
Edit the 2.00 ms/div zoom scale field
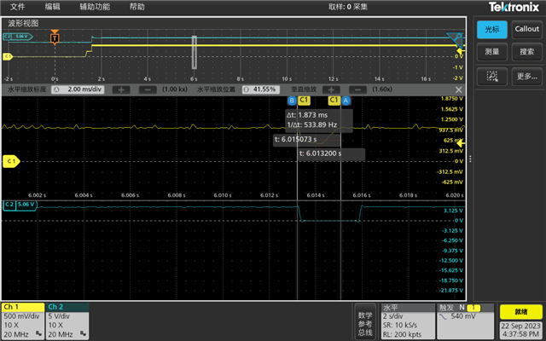click(x=78, y=90)
